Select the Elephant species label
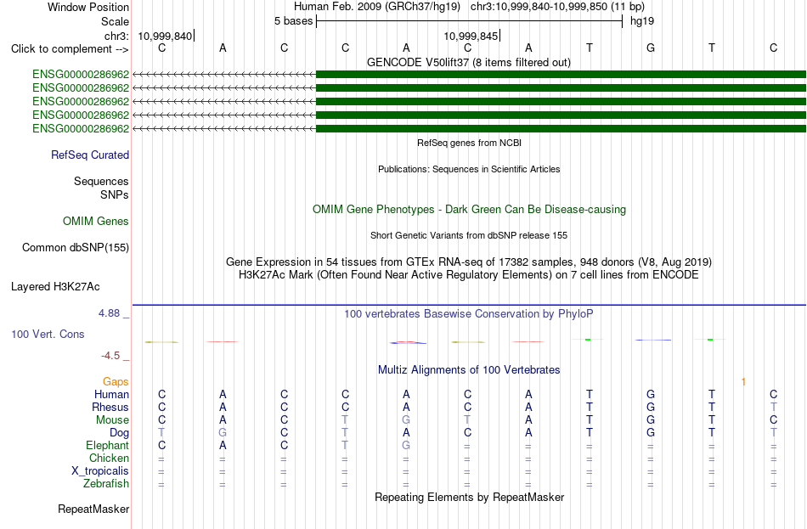The height and width of the screenshot is (529, 807). [x=107, y=446]
